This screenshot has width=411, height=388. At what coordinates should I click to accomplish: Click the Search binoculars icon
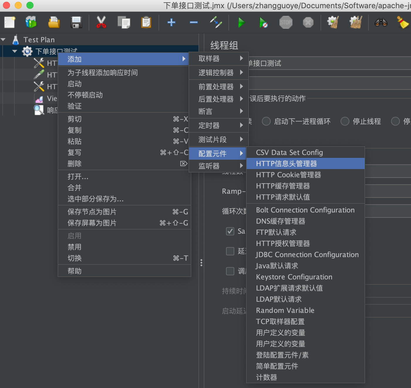(381, 22)
